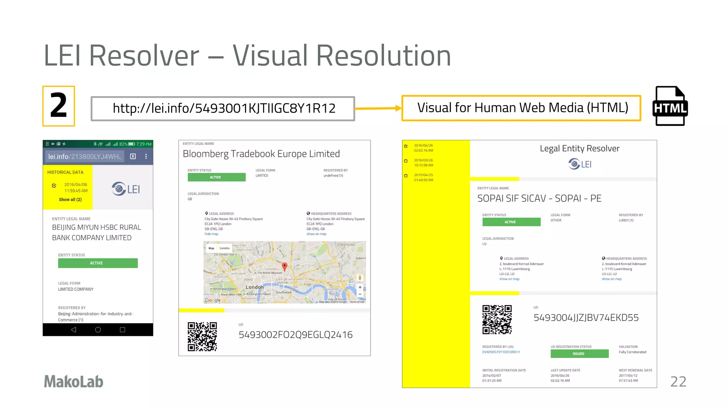
Task: Click the legal address pin icon in Bloomberg panel
Action: point(206,213)
